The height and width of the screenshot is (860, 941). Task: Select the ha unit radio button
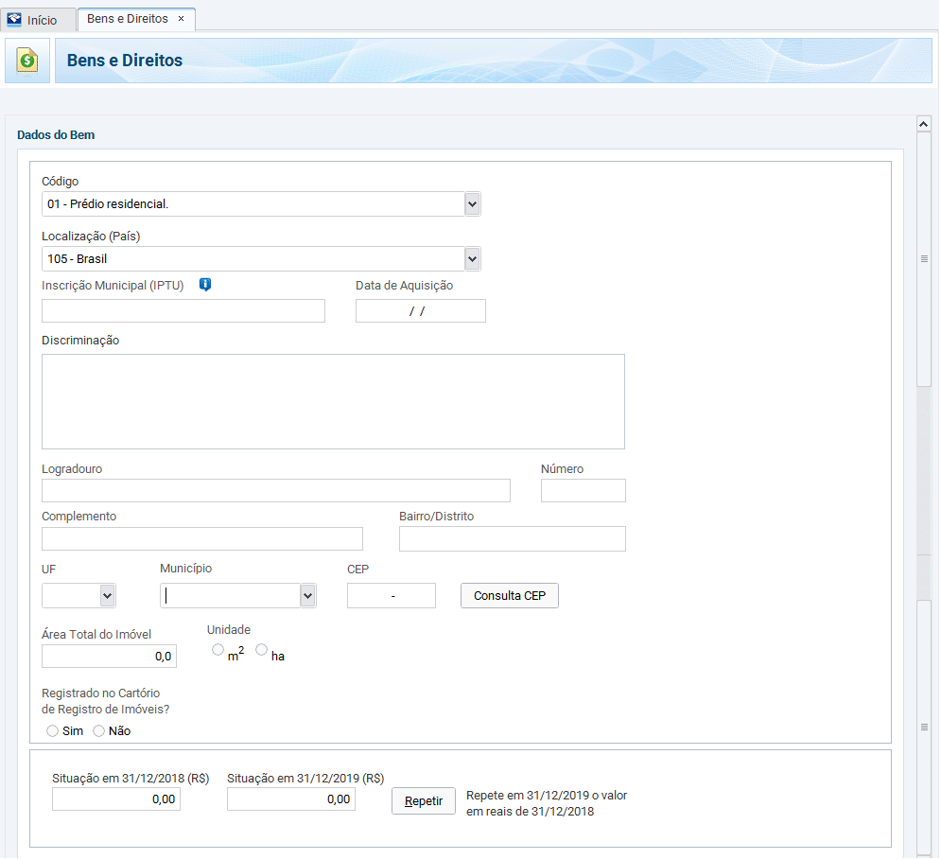pos(262,650)
